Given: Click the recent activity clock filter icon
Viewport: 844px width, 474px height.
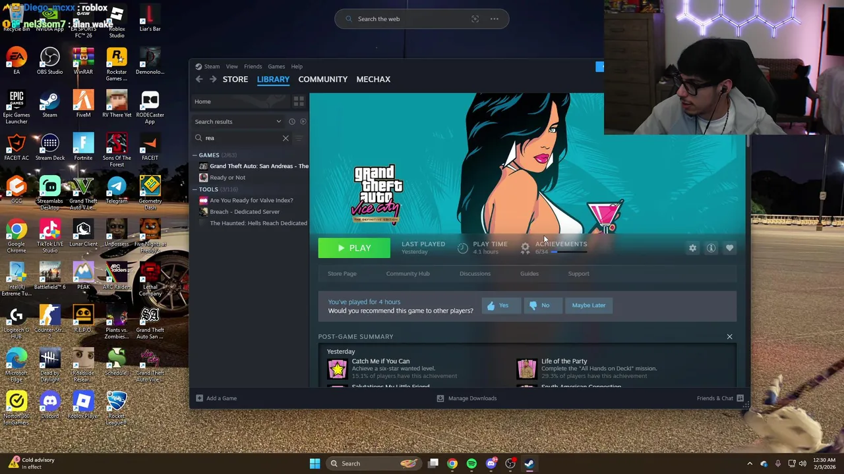Looking at the screenshot, I should 291,122.
